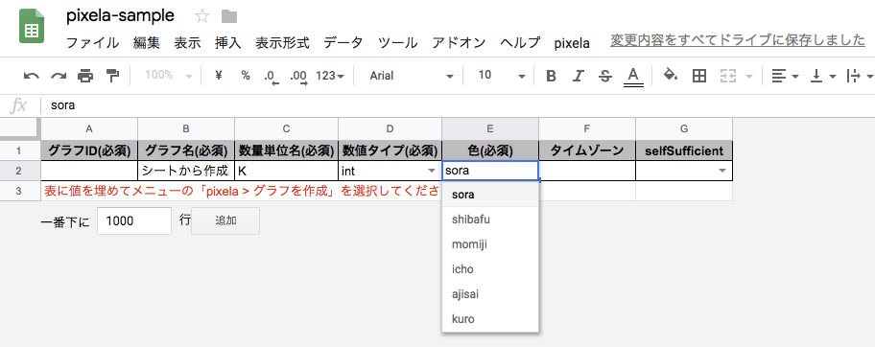Screen dimensions: 875x347
Task: Open the text color picker
Action: 632,77
